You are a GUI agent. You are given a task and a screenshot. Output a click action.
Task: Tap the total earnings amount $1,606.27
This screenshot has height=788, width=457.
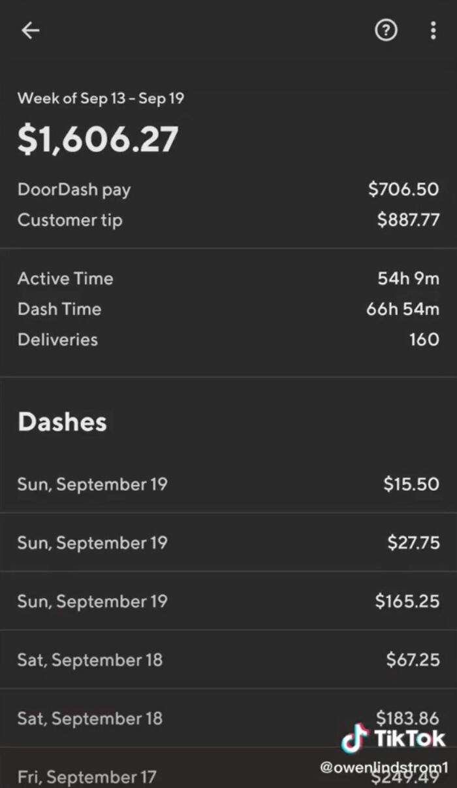click(x=98, y=138)
